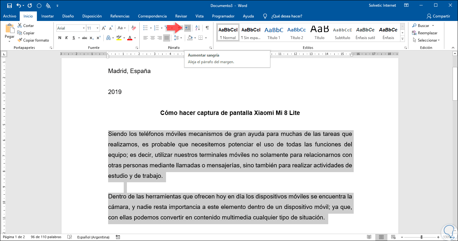Apply superscript formatting
The image size is (458, 241).
point(99,38)
